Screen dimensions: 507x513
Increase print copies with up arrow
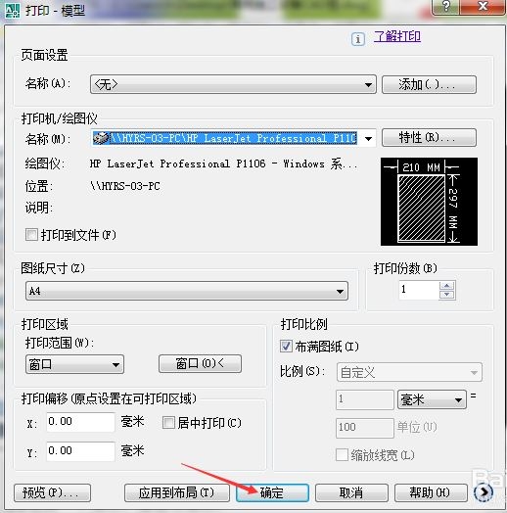447,286
